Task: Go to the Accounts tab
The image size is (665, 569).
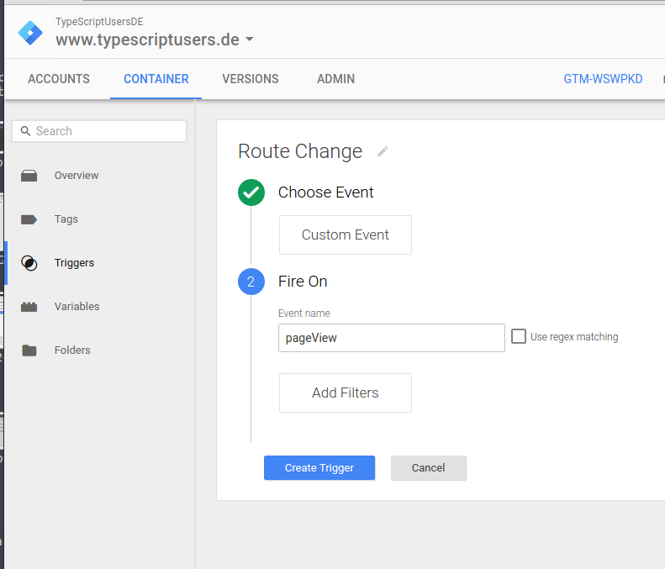Action: click(59, 79)
